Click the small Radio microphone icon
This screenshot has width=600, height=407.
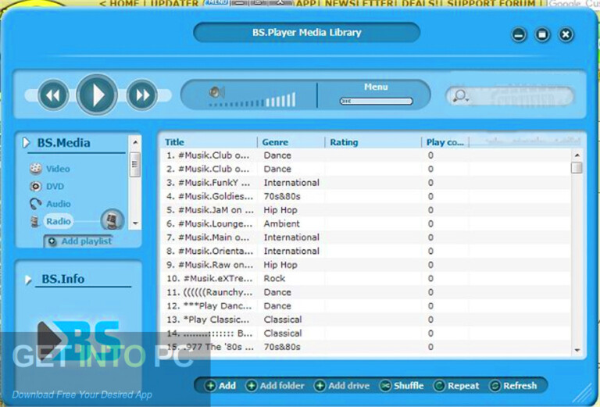pyautogui.click(x=35, y=222)
